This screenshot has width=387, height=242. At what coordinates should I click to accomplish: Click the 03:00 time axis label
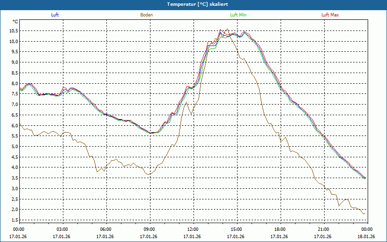(62, 229)
